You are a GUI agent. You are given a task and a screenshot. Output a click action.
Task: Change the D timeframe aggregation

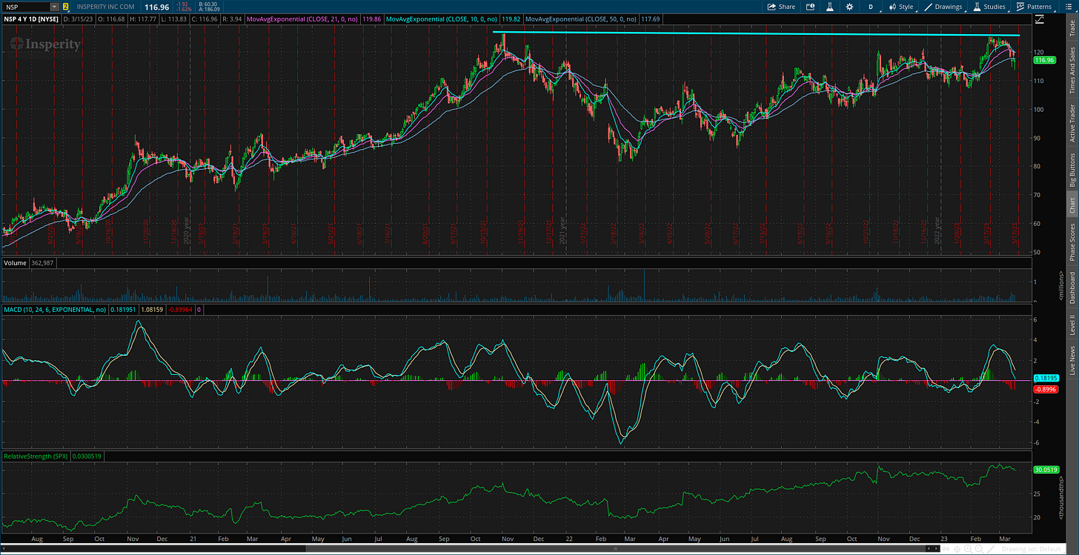coord(871,7)
